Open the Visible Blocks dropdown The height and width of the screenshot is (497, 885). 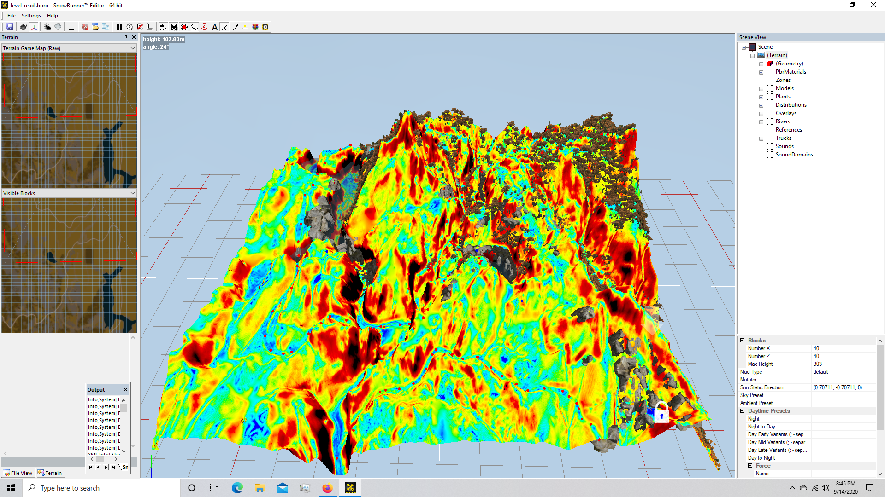[69, 193]
